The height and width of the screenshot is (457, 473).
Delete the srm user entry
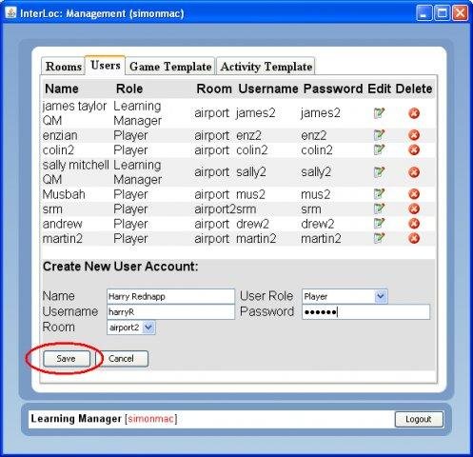point(414,209)
